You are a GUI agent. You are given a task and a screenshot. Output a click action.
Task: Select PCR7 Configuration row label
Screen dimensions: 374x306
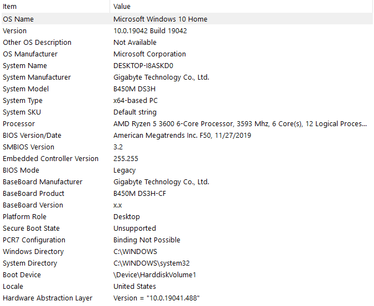pyautogui.click(x=34, y=240)
